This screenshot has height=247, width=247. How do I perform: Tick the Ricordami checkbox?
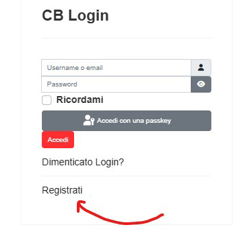pos(47,100)
